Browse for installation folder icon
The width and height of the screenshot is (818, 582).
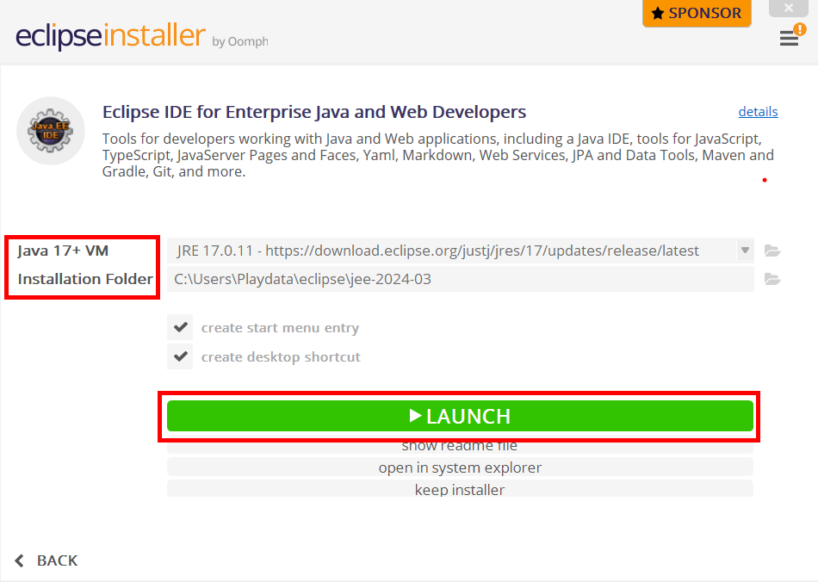point(772,280)
